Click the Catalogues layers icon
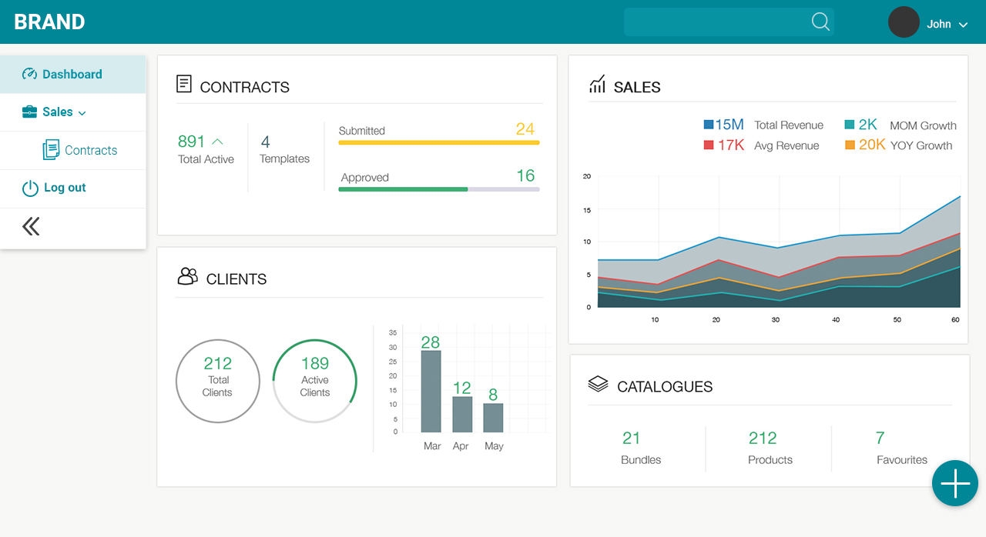 tap(598, 383)
